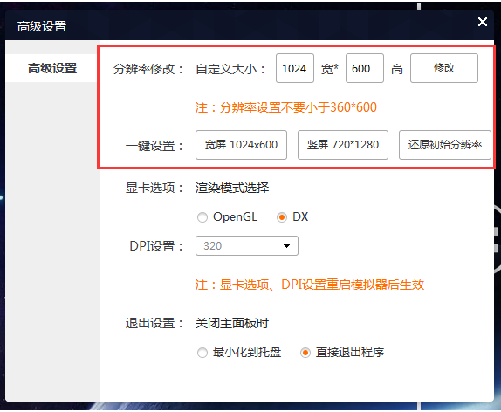
Task: Select the 高级设置 sidebar tab
Action: [x=52, y=68]
